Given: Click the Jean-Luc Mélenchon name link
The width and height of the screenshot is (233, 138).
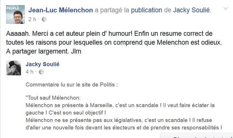Looking at the screenshot, I should click(61, 10).
